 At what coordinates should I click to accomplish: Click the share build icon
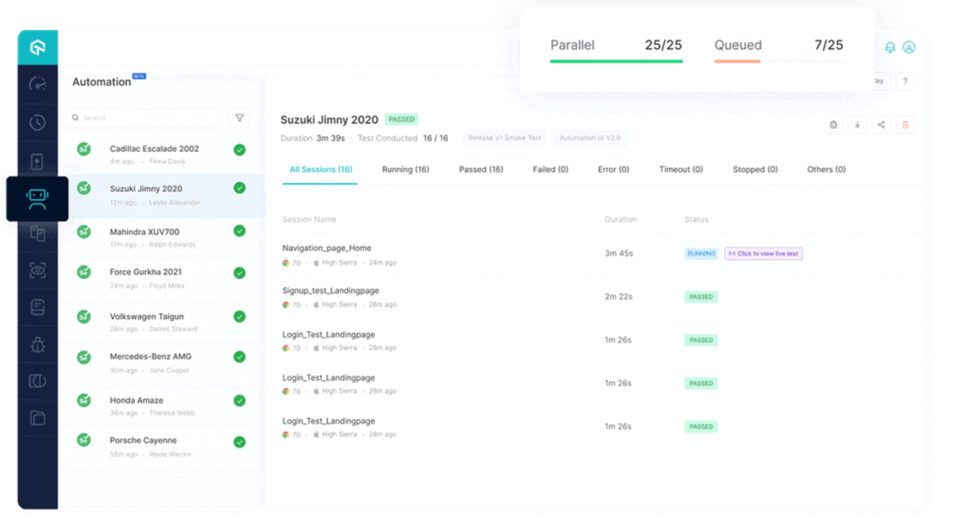tap(881, 124)
